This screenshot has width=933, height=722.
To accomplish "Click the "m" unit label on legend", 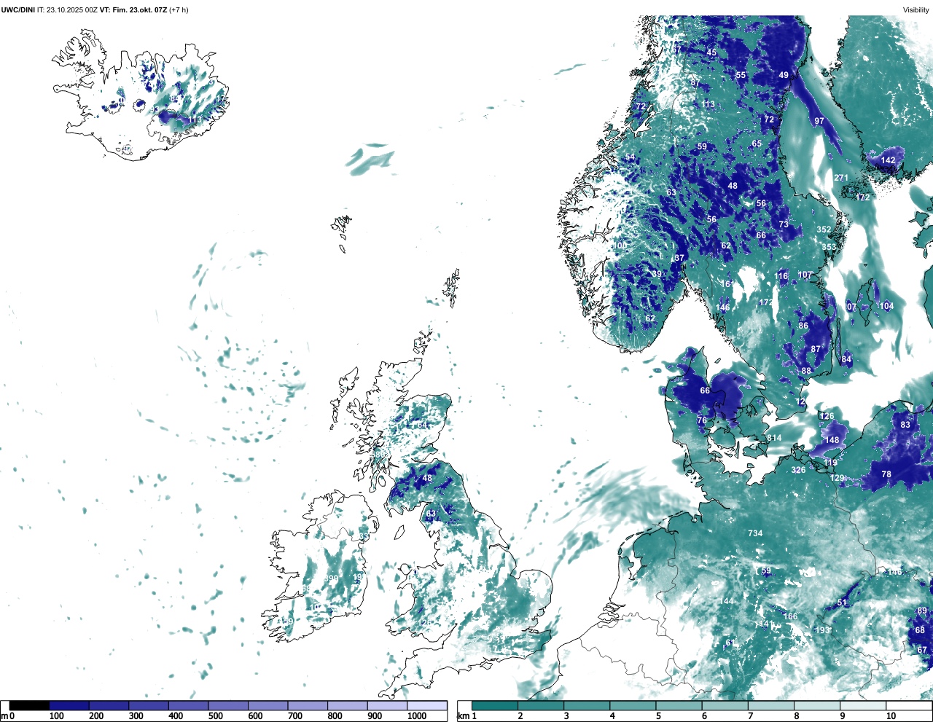I will tap(4, 716).
